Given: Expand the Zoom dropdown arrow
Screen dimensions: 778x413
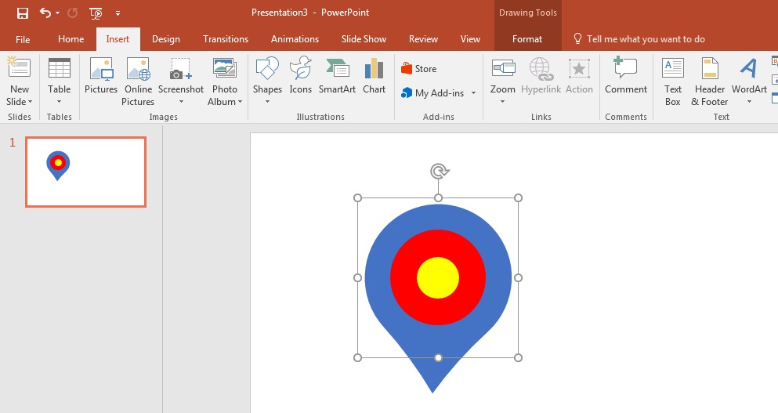Looking at the screenshot, I should (x=503, y=102).
